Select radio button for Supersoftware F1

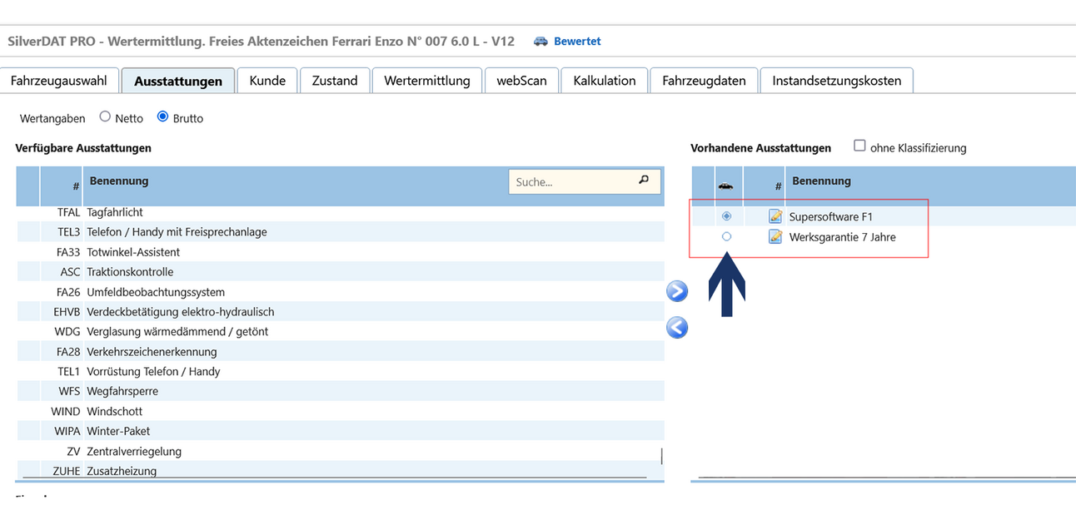(x=726, y=216)
